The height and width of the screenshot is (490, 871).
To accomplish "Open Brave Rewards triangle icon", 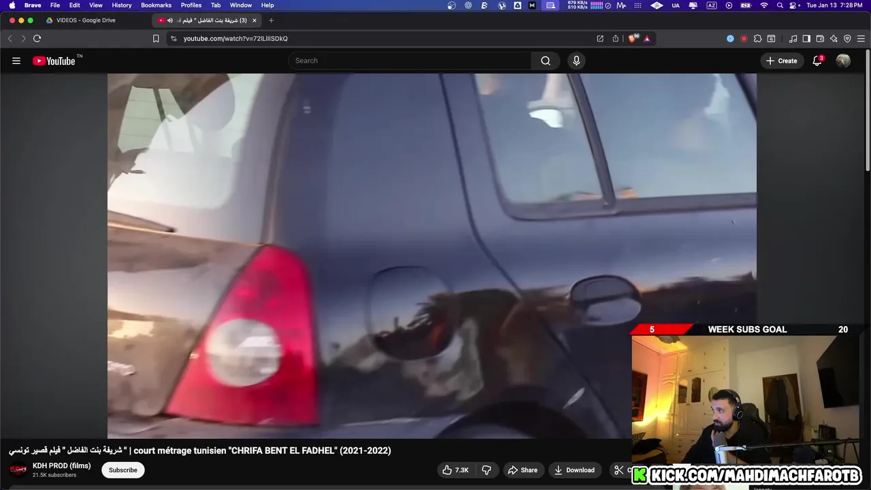I will pyautogui.click(x=646, y=39).
